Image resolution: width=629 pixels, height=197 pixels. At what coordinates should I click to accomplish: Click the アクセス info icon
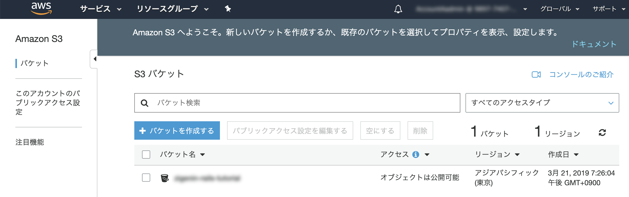click(415, 155)
